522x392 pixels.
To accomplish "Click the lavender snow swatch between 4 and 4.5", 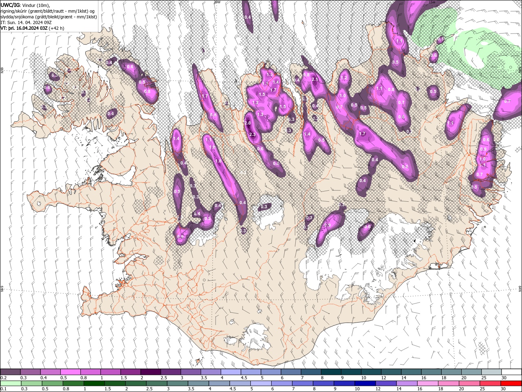I will click(230, 372).
